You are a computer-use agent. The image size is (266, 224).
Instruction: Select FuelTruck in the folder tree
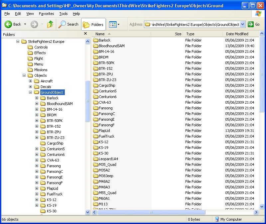click(x=55, y=194)
